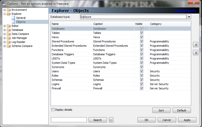Viewport: 202px width, 127px height.
Task: Click the Cancel button
Action: click(167, 120)
